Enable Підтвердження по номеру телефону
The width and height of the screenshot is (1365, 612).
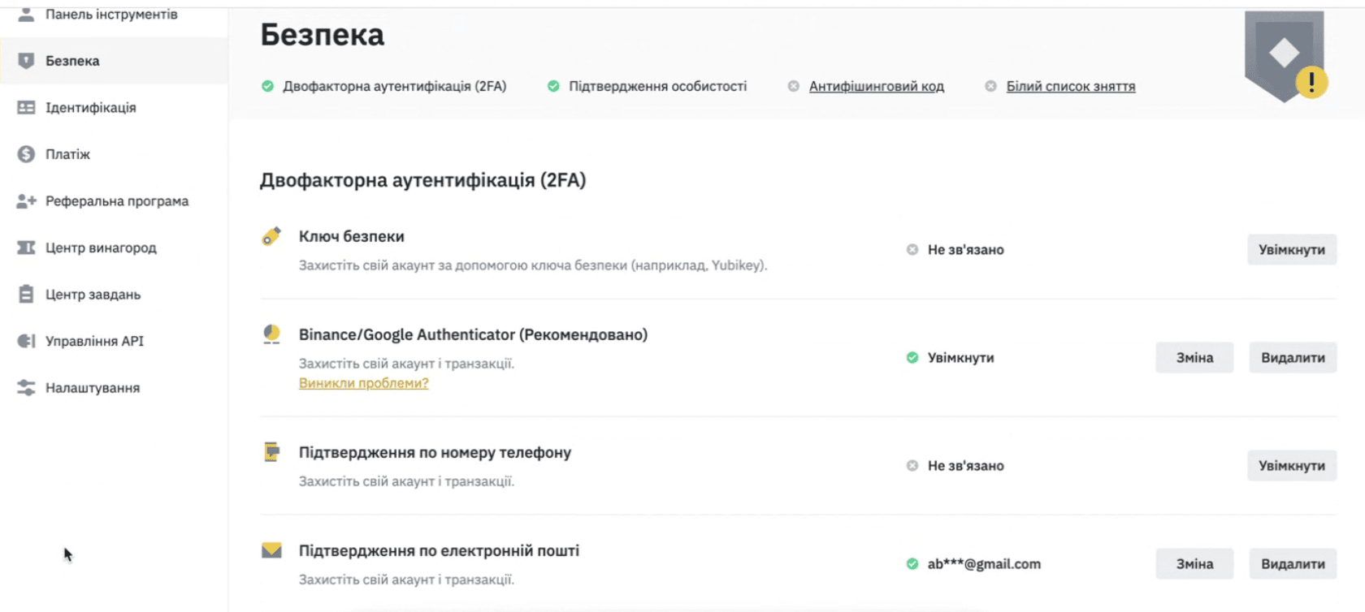1292,466
